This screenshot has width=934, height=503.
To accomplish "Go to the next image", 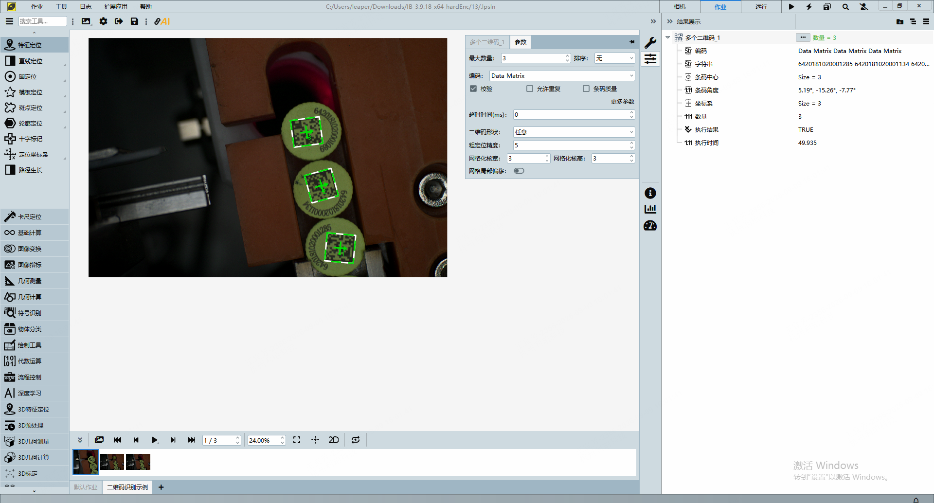I will 173,440.
